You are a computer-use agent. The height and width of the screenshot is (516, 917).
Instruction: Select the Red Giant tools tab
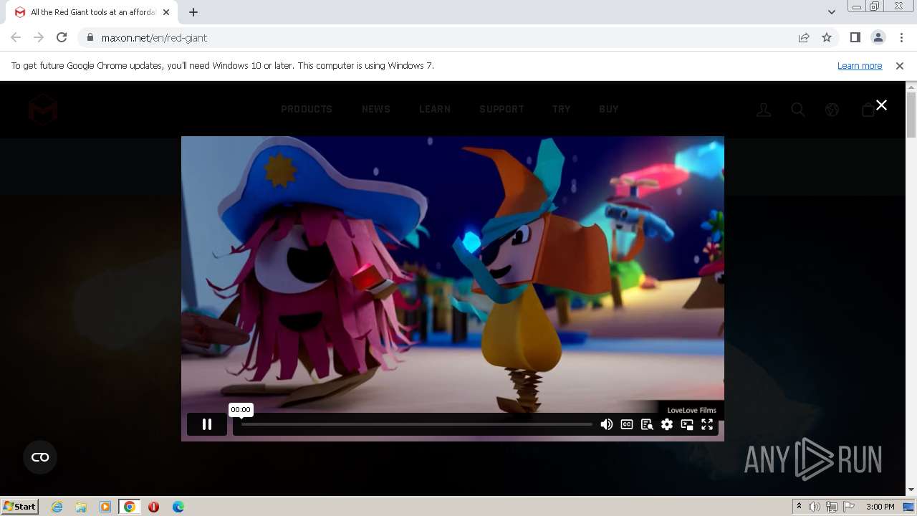[x=92, y=12]
